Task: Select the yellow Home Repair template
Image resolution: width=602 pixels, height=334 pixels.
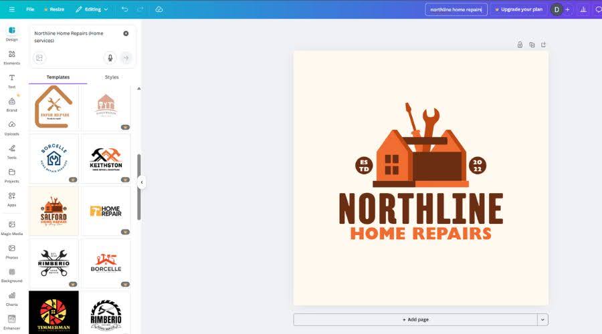Action: pyautogui.click(x=106, y=211)
